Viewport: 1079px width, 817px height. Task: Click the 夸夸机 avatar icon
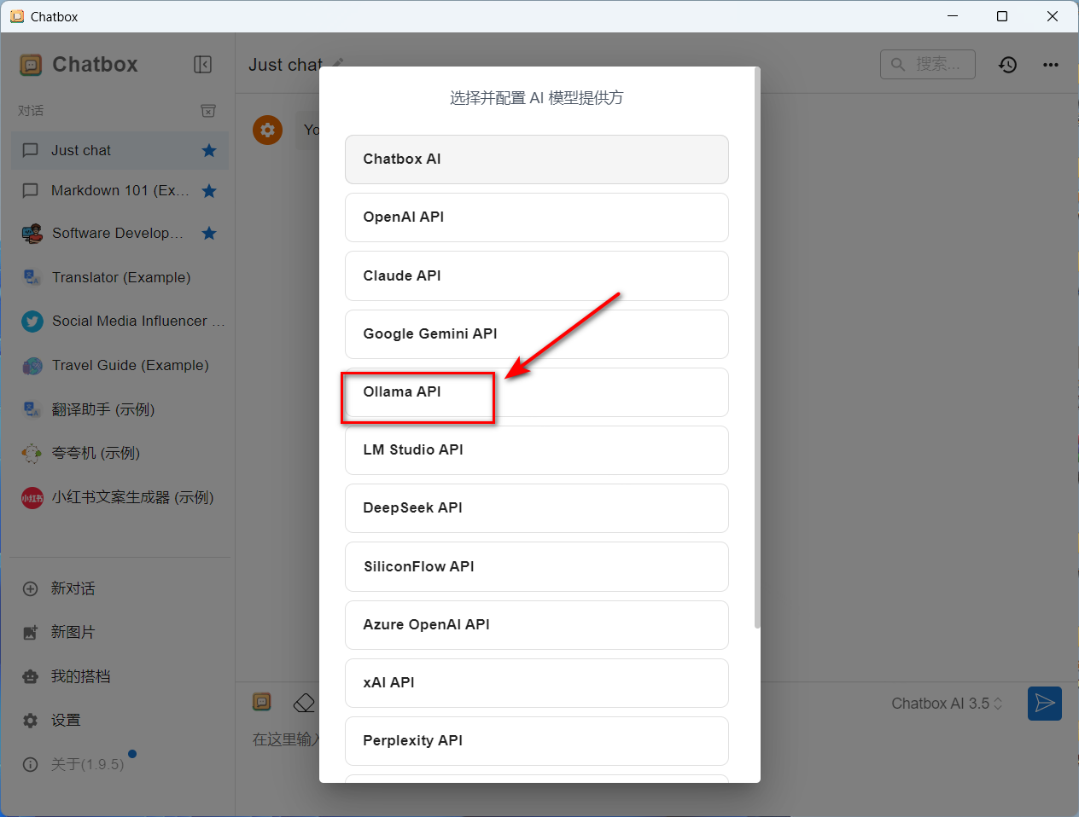click(32, 454)
